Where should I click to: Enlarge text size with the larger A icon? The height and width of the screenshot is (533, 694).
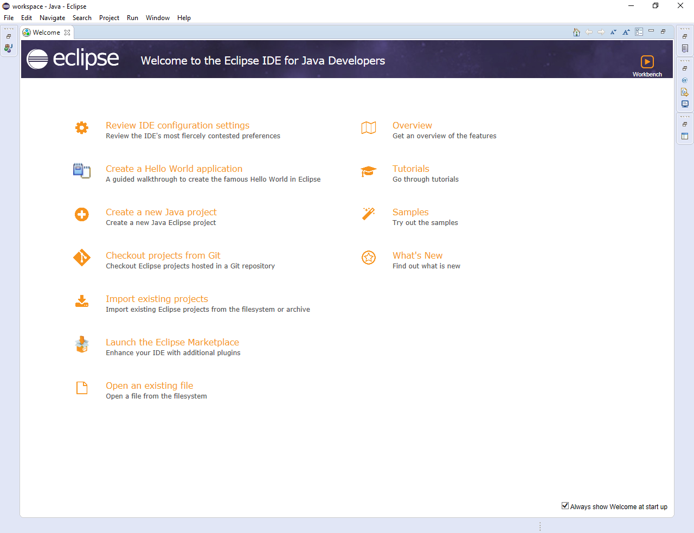[626, 32]
